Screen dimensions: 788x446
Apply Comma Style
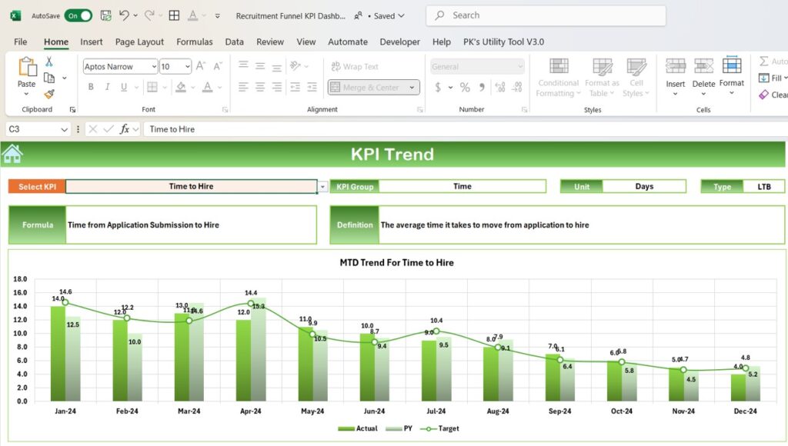(482, 88)
